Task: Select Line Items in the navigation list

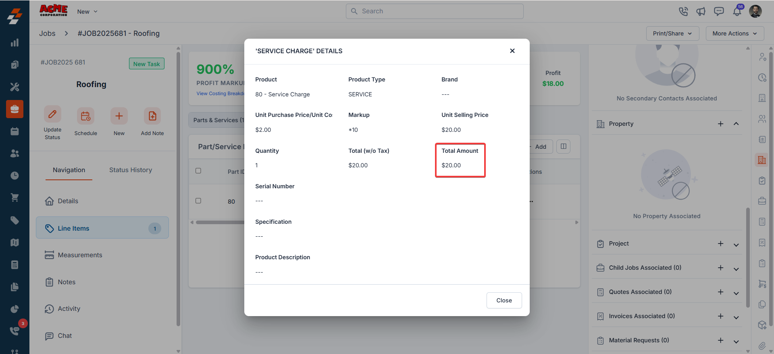Action: [x=102, y=228]
